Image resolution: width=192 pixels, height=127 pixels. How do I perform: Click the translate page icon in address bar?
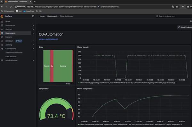click(x=173, y=7)
